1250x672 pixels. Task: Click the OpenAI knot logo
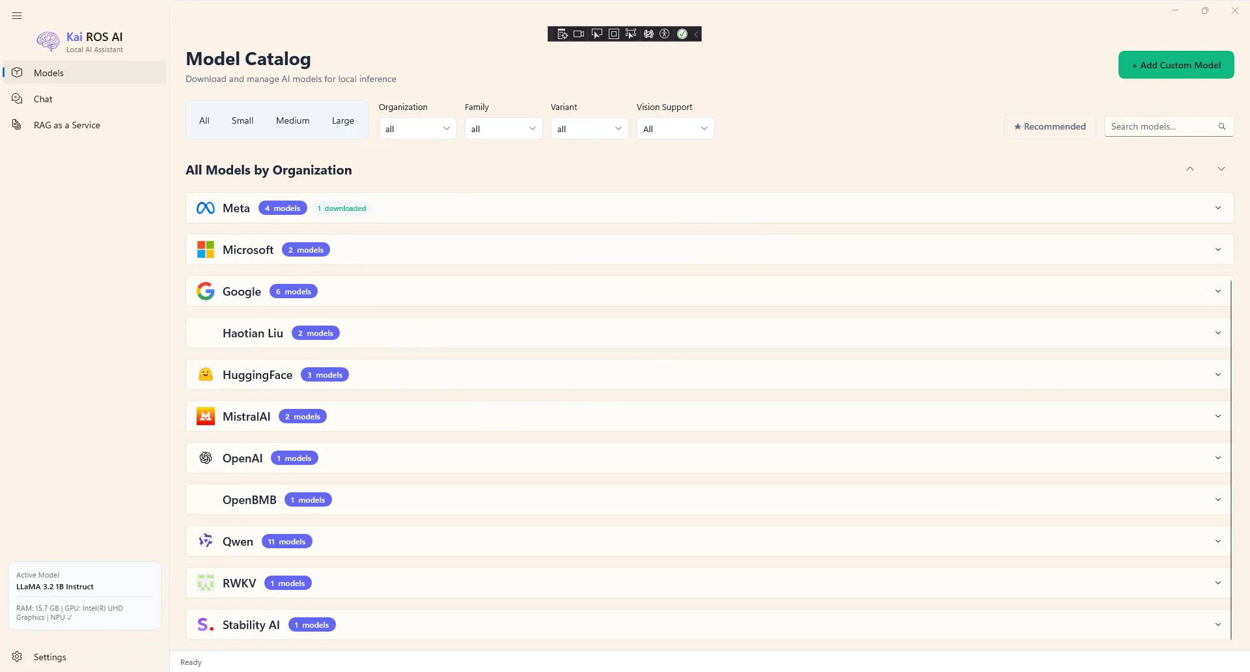206,458
